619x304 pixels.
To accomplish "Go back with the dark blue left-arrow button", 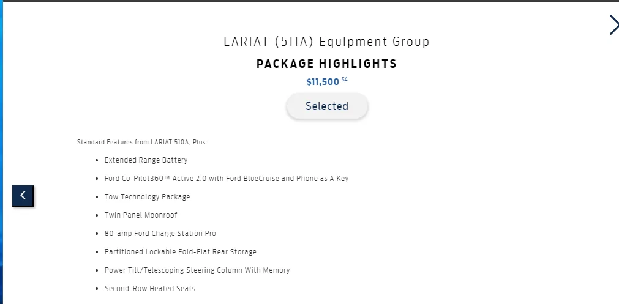I will click(23, 196).
